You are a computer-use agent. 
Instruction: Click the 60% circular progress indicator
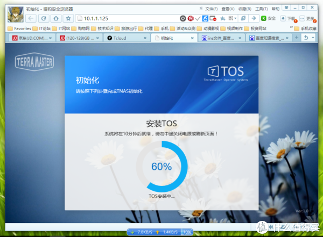click(161, 167)
